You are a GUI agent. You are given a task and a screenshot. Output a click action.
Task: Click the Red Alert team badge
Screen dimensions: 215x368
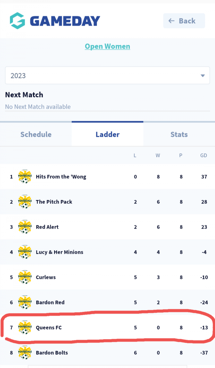tap(25, 227)
